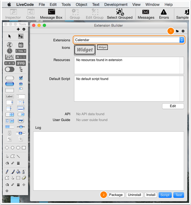This screenshot has height=205, width=191.
Task: Pick the Browser globe widget
Action: pyautogui.click(x=10, y=45)
